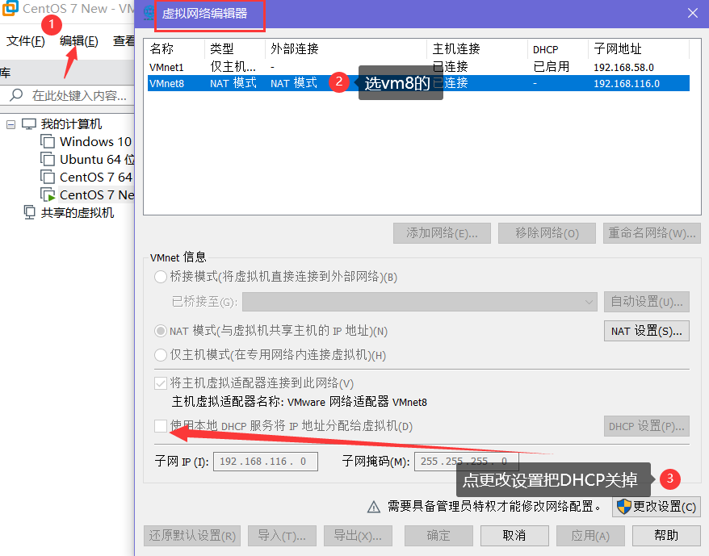Click the 主机连接 column header

(x=477, y=48)
